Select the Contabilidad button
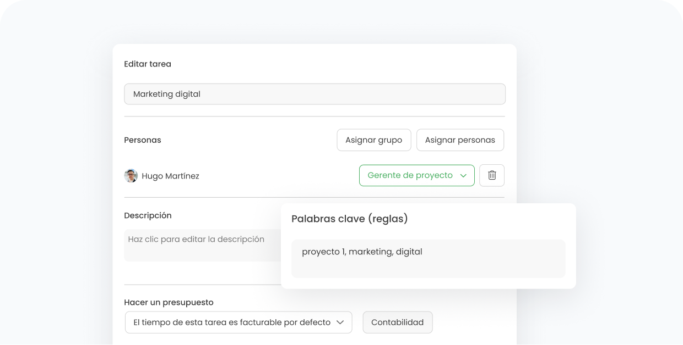 click(397, 322)
